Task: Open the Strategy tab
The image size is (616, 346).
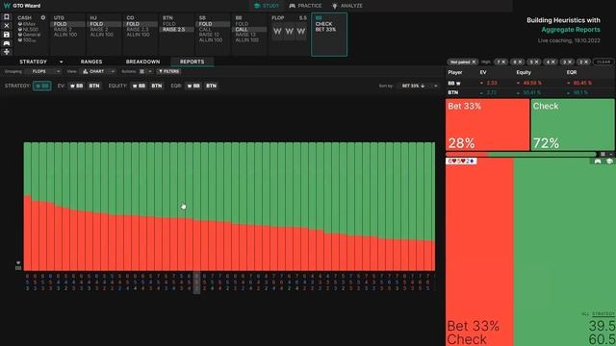Action: [x=33, y=62]
